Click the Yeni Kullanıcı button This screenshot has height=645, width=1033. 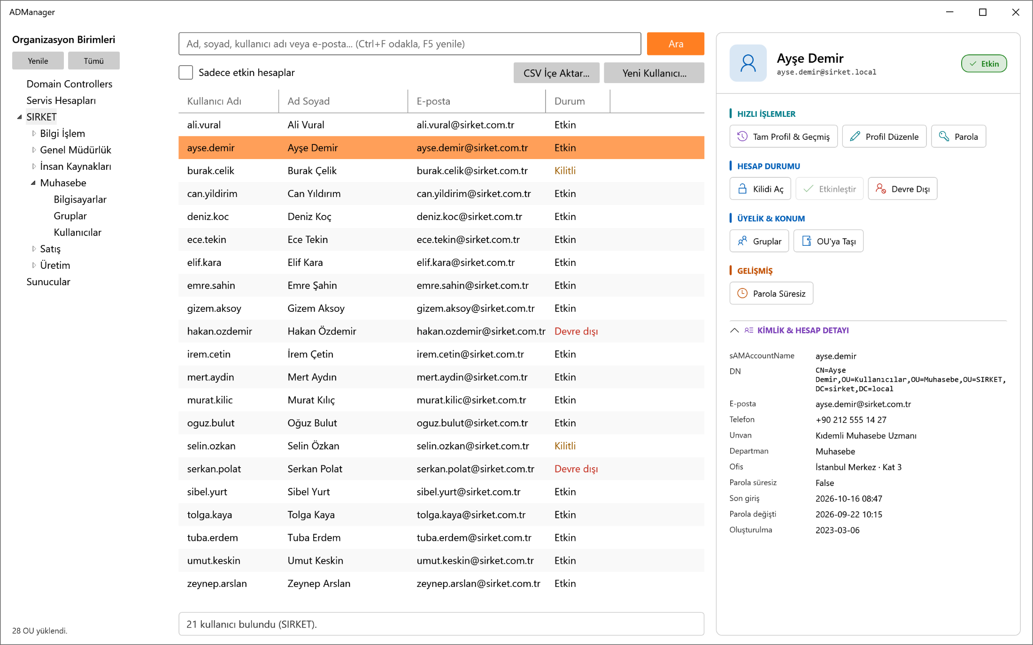point(654,73)
